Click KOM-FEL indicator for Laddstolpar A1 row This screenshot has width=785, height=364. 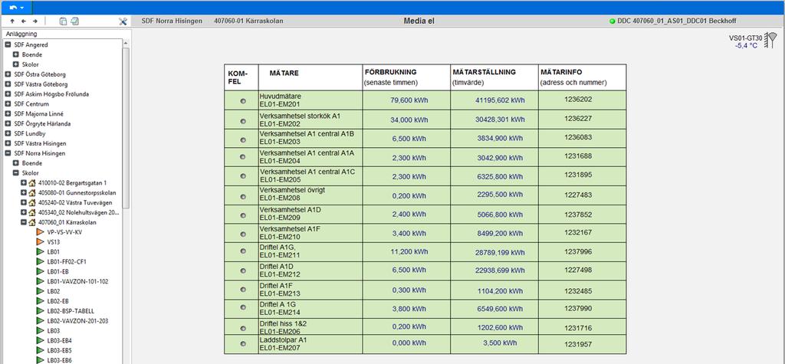tap(243, 344)
